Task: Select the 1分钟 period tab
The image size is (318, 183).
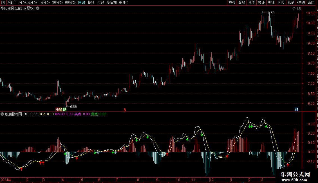Action: point(21,3)
